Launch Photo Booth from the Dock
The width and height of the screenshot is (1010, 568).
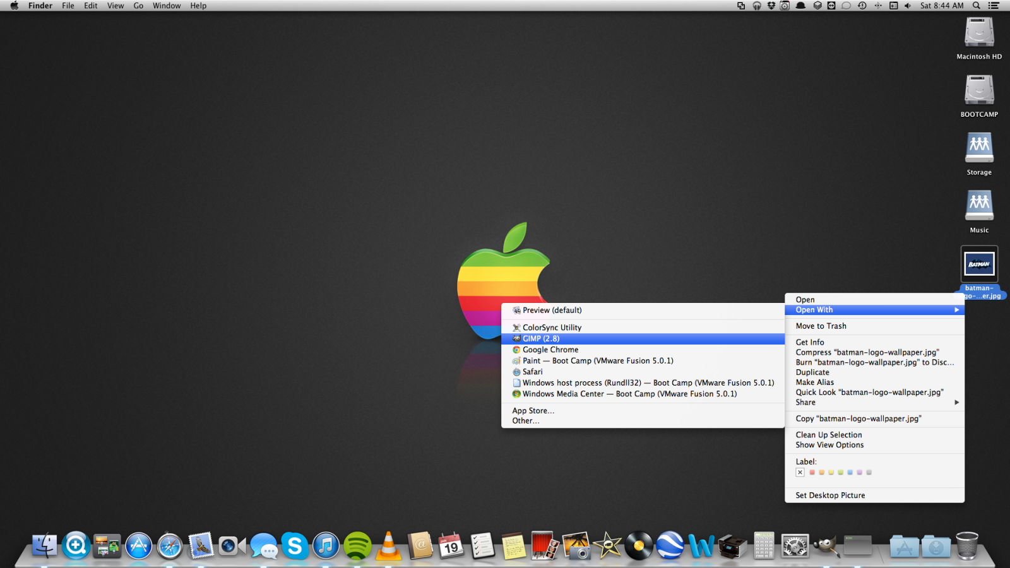(545, 545)
